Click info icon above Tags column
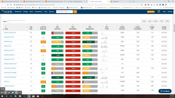This screenshot has height=98, width=175. click(6, 27)
